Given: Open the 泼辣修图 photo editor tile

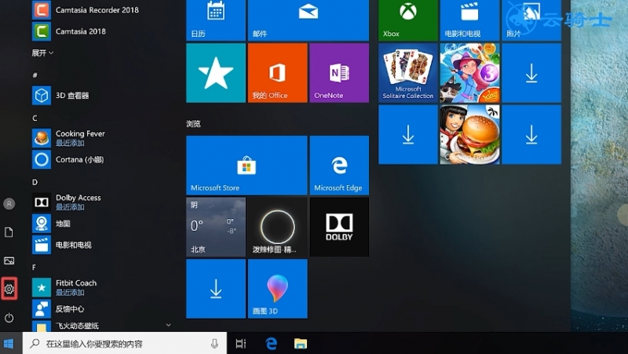Looking at the screenshot, I should pyautogui.click(x=278, y=227).
